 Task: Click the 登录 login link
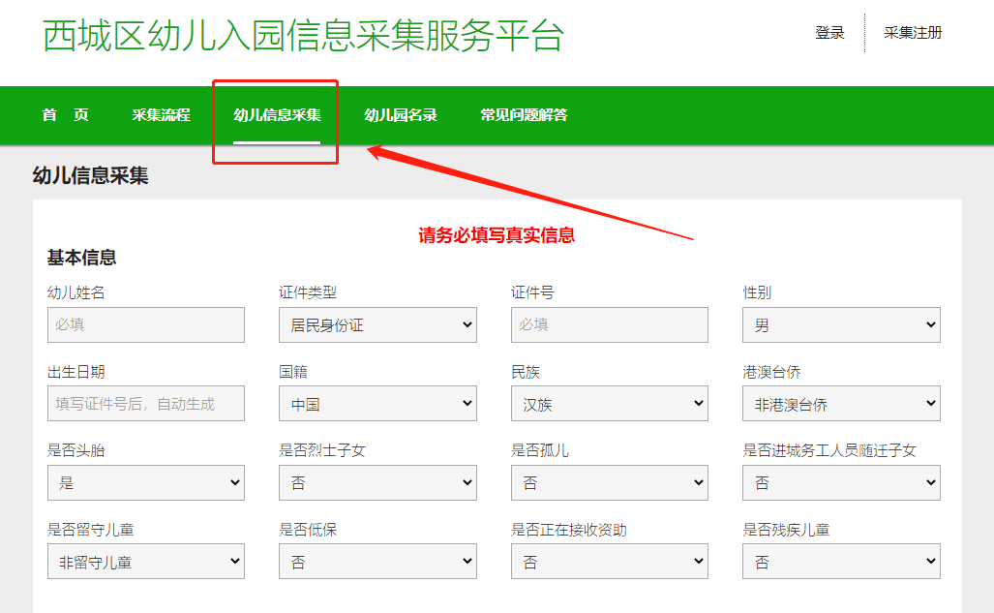(829, 33)
